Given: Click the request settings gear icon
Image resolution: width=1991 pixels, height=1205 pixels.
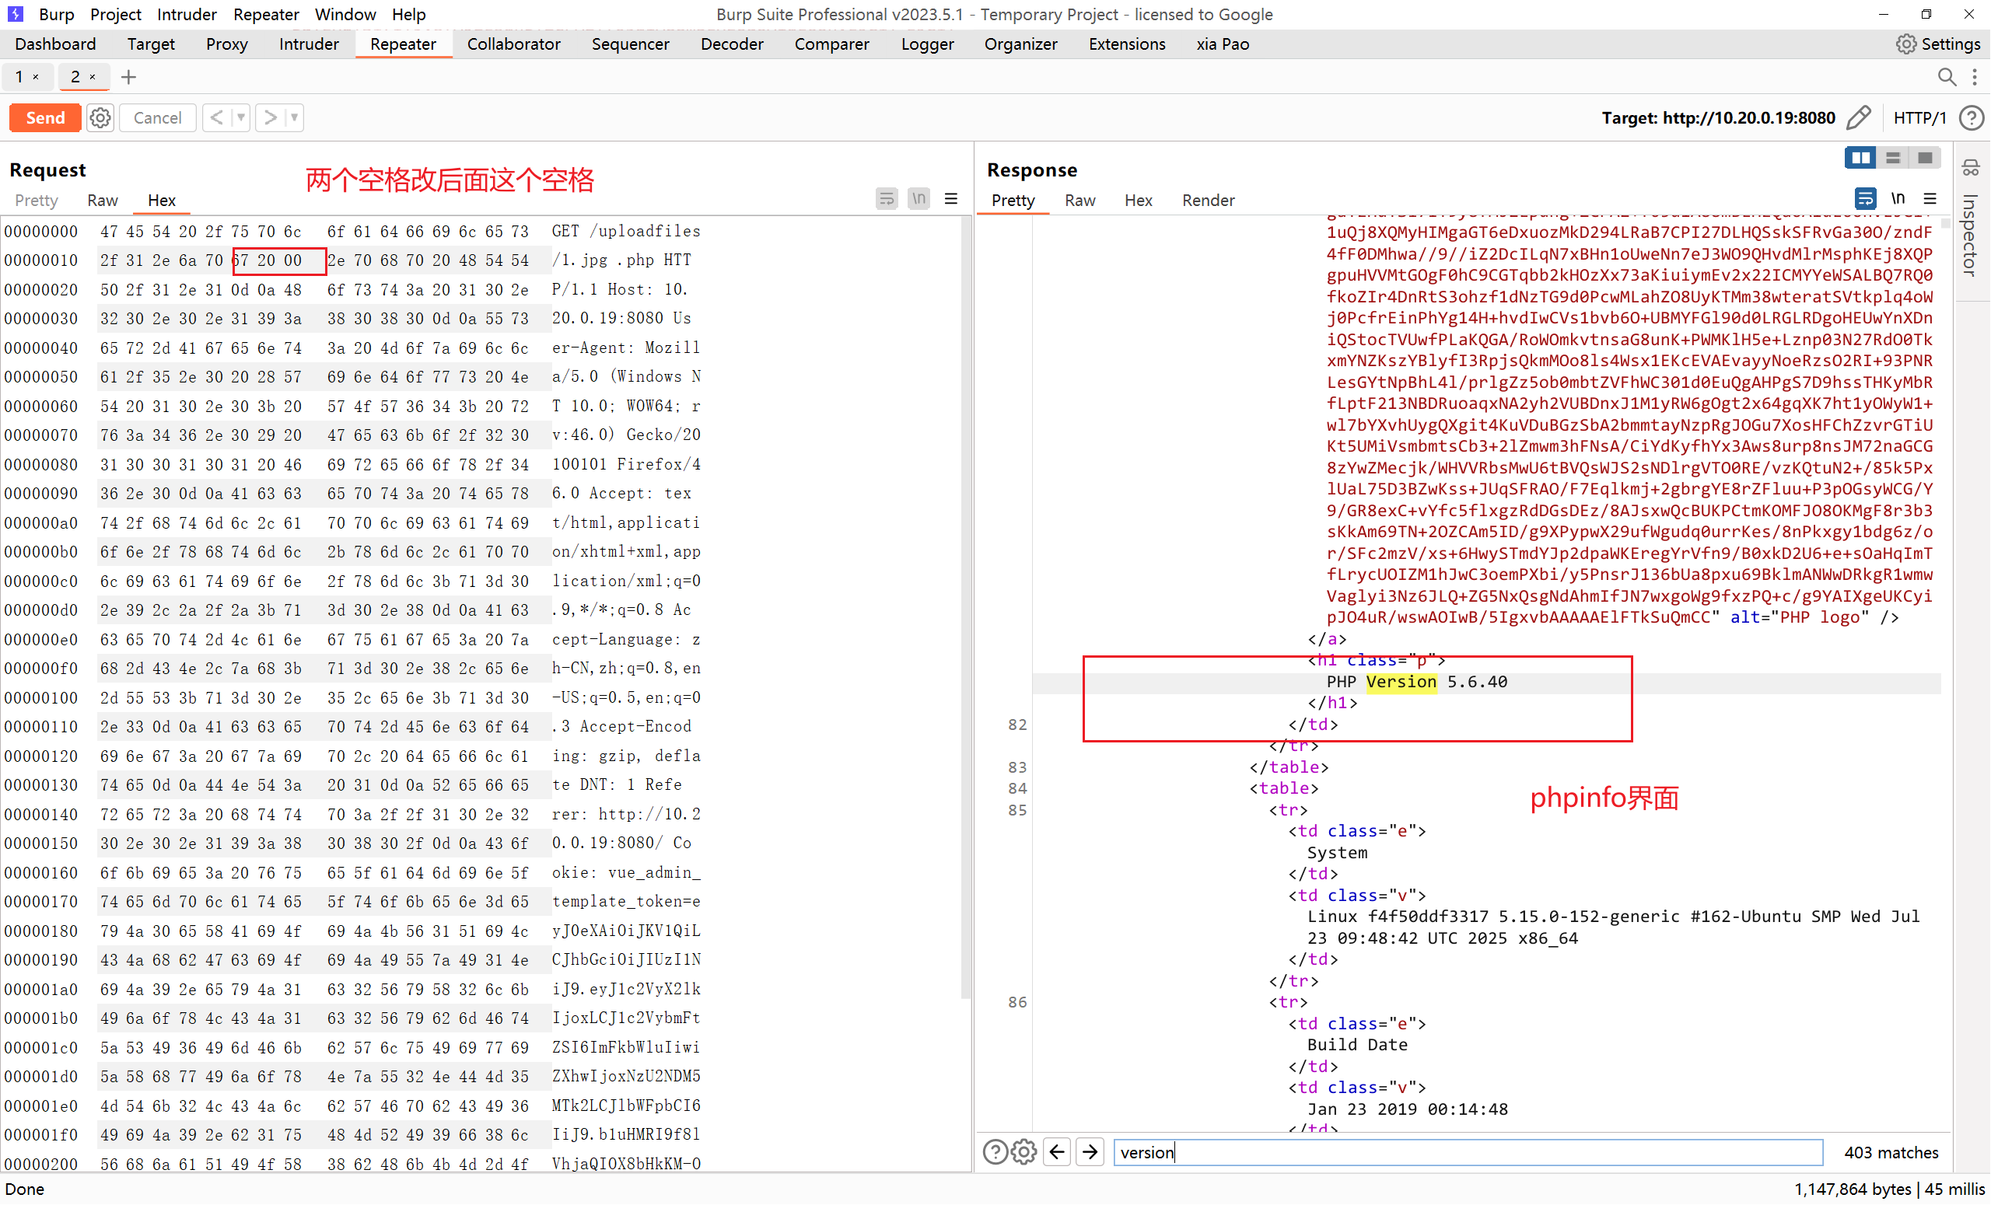Looking at the screenshot, I should pyautogui.click(x=100, y=118).
